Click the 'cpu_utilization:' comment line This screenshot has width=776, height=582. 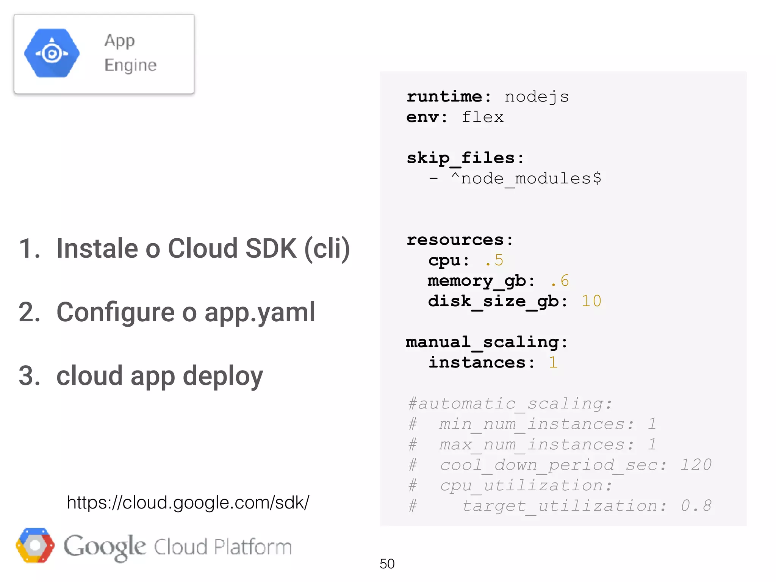point(510,486)
